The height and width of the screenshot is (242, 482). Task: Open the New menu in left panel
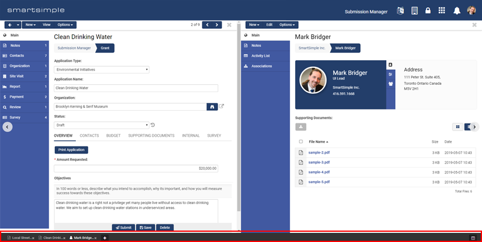pos(31,25)
